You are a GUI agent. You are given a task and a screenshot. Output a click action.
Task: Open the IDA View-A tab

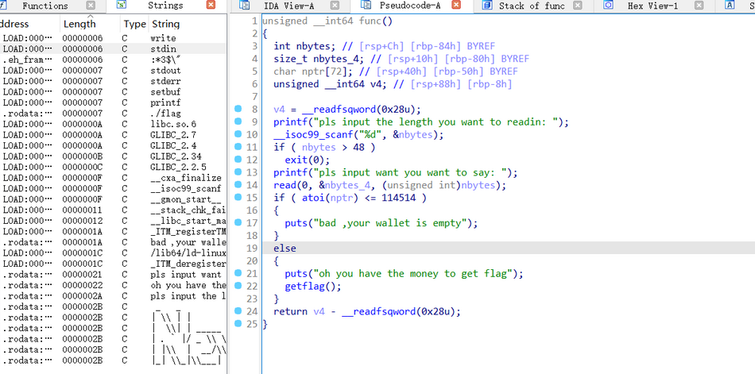pyautogui.click(x=289, y=6)
